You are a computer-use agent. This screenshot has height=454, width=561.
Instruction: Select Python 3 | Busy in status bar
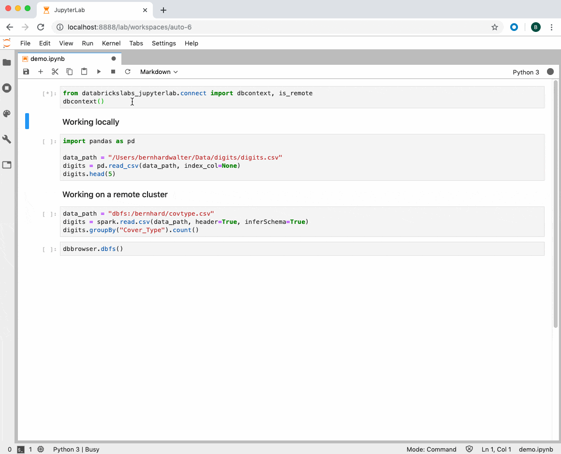coord(76,449)
